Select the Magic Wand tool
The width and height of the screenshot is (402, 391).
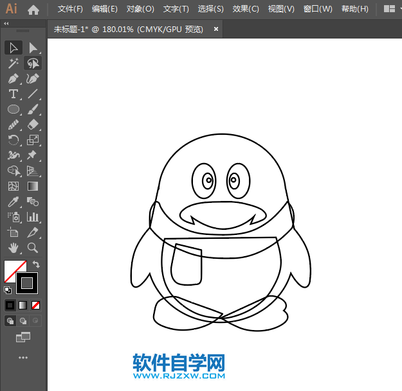click(x=14, y=63)
